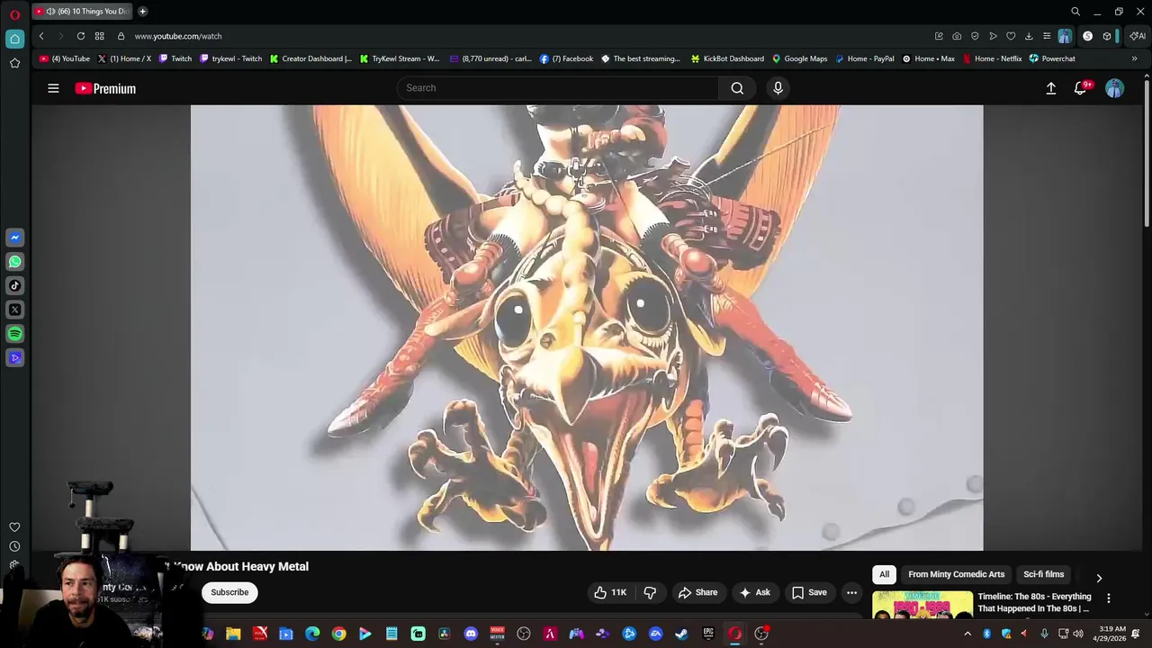1152x648 pixels.
Task: Open the Opera AI button
Action: [1138, 36]
